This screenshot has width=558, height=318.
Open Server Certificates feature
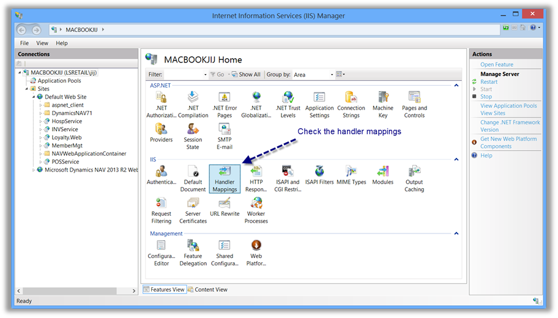click(x=193, y=210)
